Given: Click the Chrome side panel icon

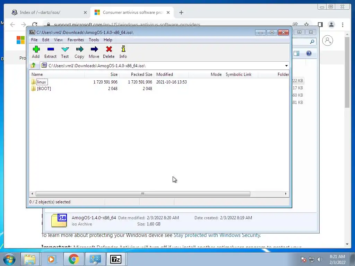Looking at the screenshot, I should point(320,25).
